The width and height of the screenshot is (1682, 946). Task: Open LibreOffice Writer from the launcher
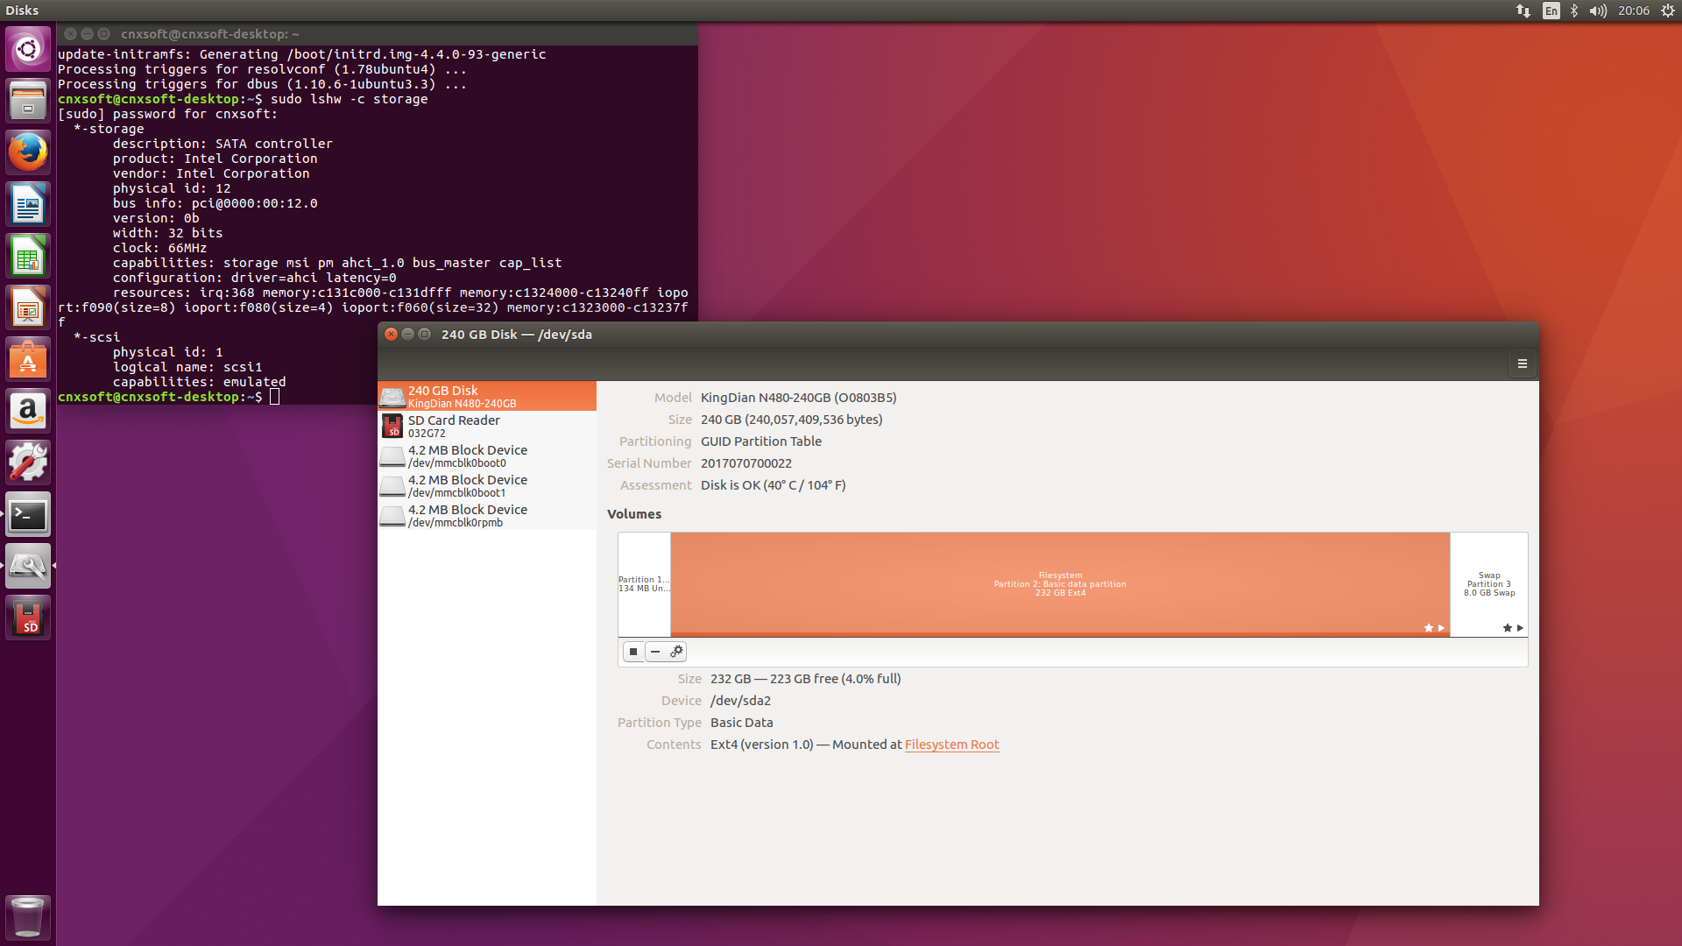(x=28, y=204)
